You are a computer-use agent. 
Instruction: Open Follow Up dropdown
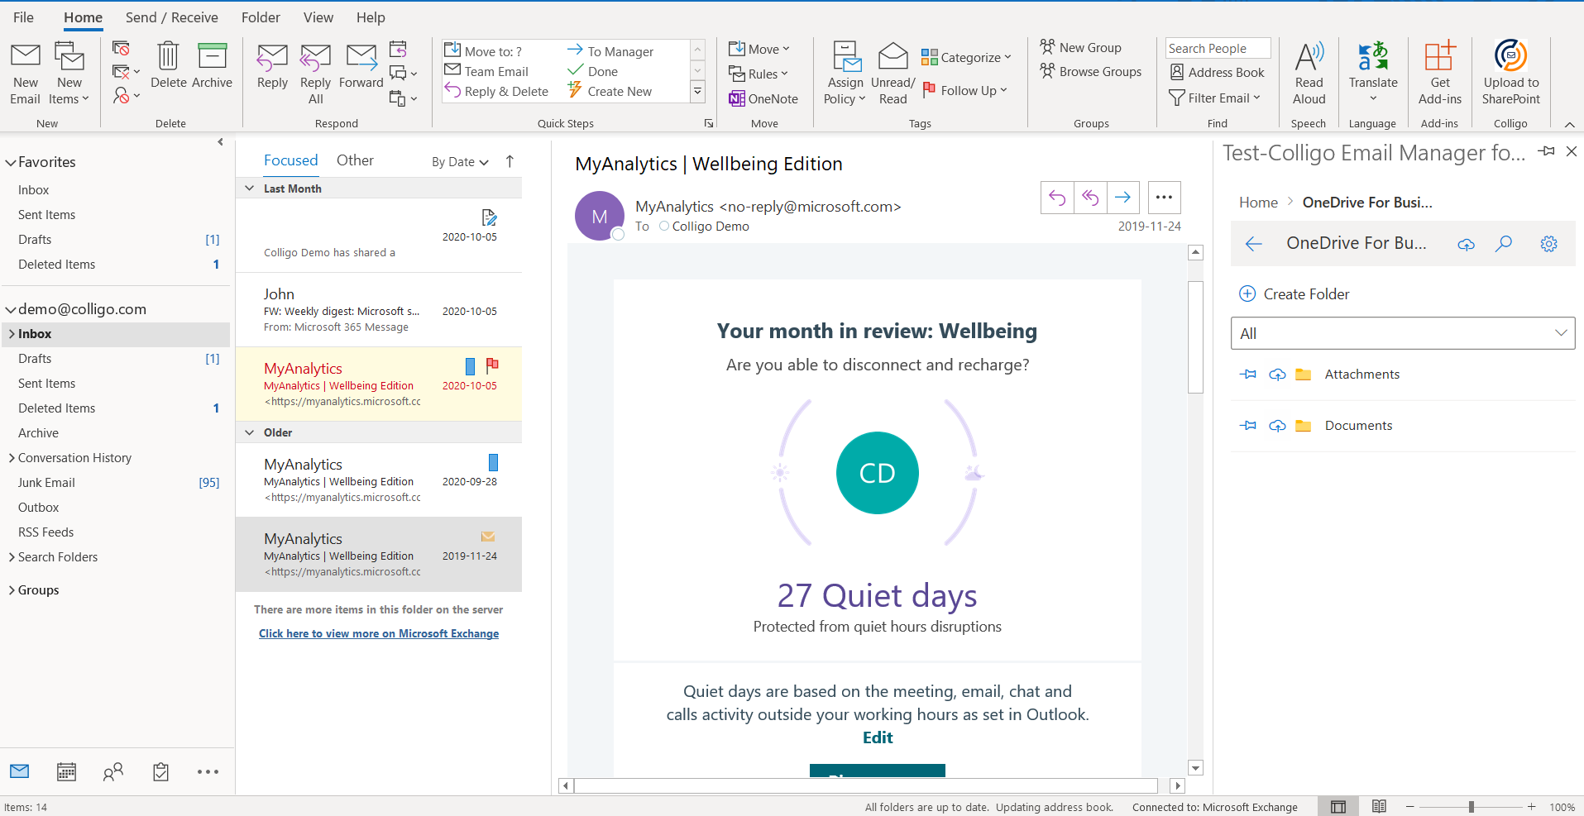point(964,90)
